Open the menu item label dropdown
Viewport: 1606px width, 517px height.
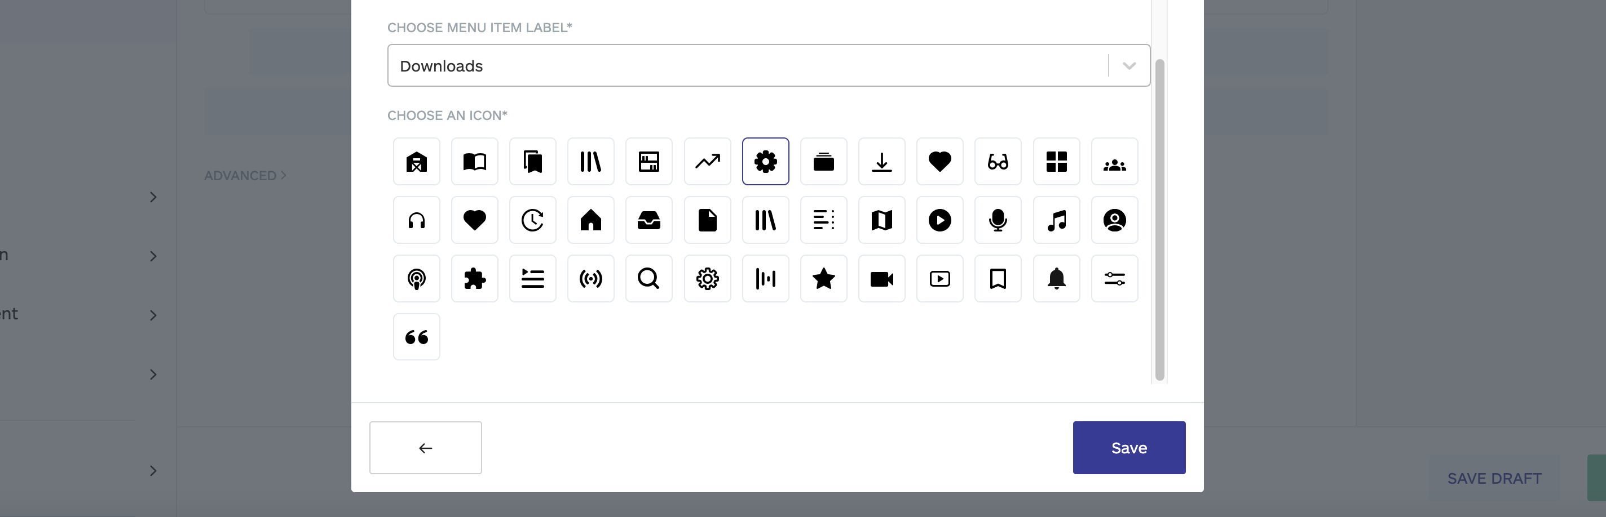tap(1127, 65)
